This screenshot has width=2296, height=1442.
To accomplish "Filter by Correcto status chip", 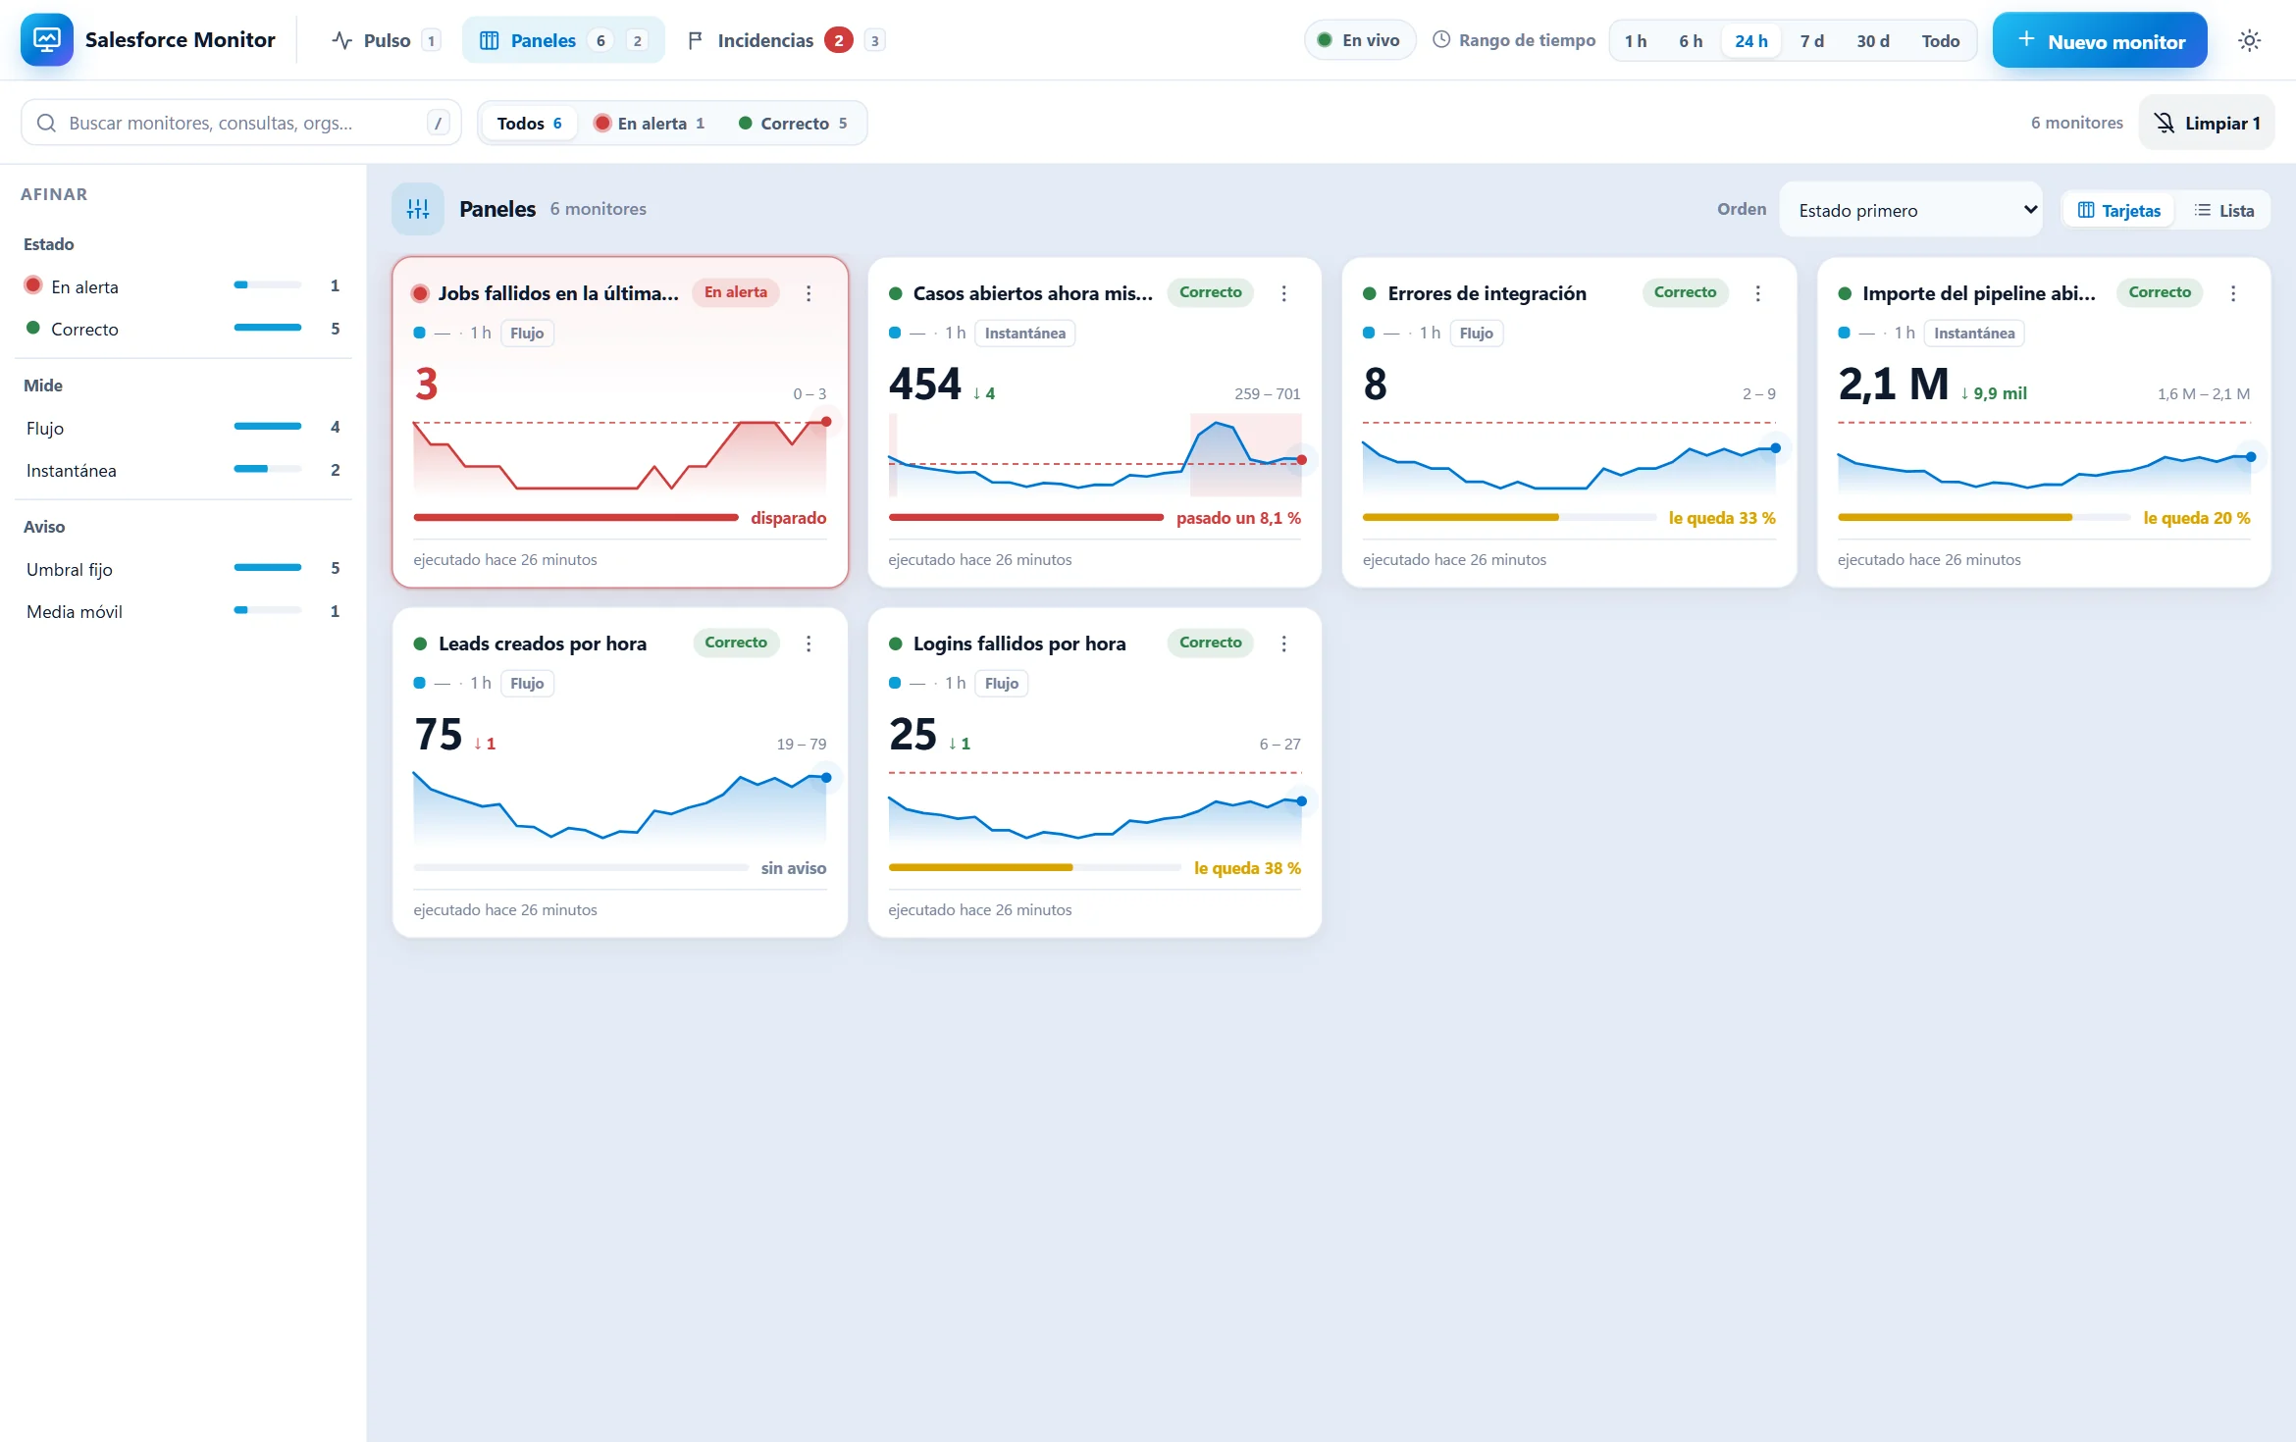I will 793,123.
